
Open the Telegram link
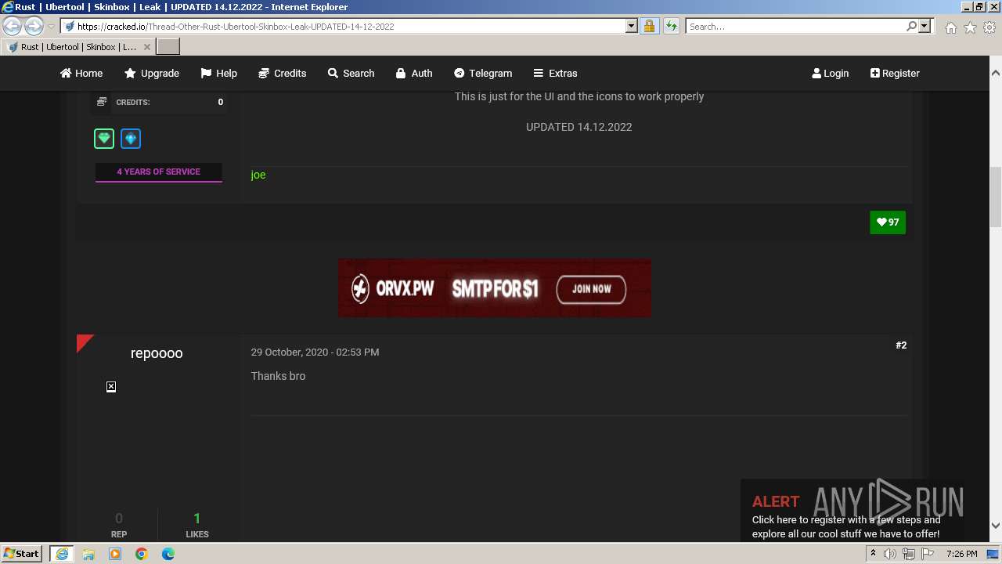483,73
